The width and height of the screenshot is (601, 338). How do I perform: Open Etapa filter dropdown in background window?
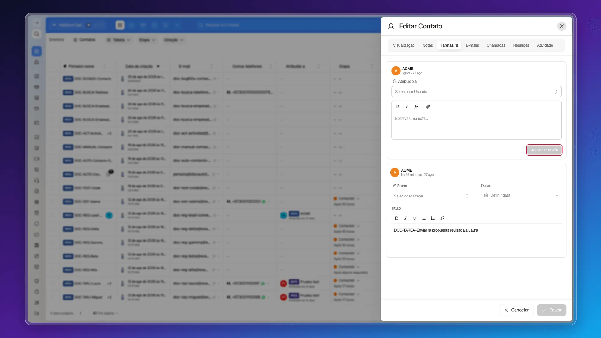147,40
